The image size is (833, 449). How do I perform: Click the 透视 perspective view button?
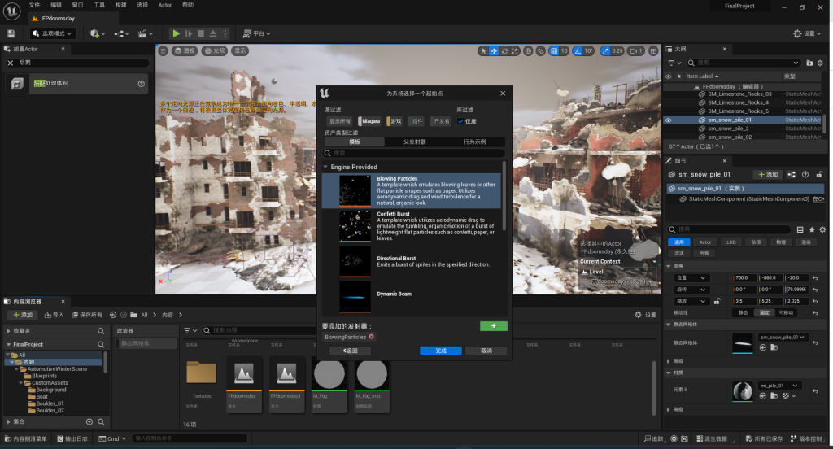(185, 51)
